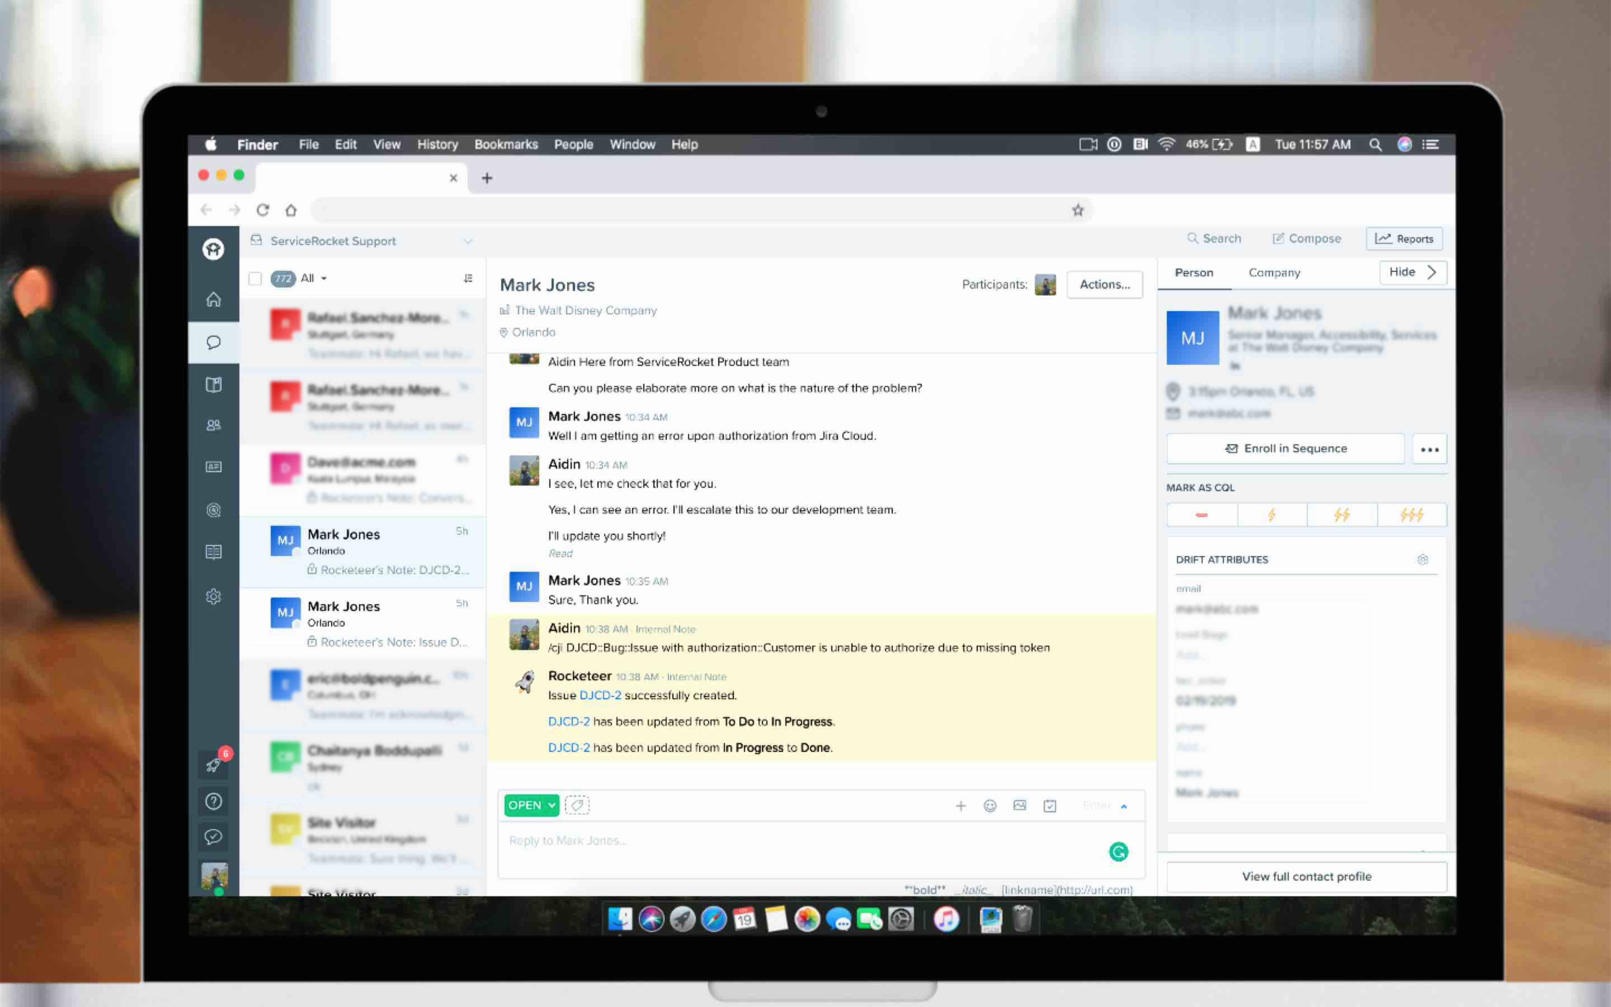Insert an image in the reply
Image resolution: width=1611 pixels, height=1007 pixels.
coord(1019,806)
